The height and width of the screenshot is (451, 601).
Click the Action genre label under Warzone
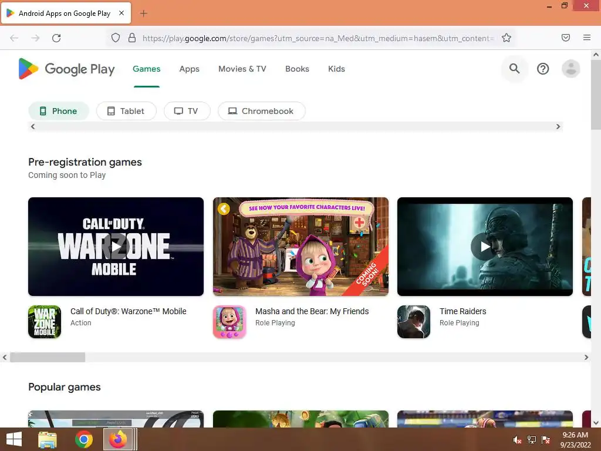click(81, 323)
